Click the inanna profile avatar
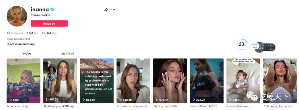The width and height of the screenshot is (299, 110). (x=17, y=16)
